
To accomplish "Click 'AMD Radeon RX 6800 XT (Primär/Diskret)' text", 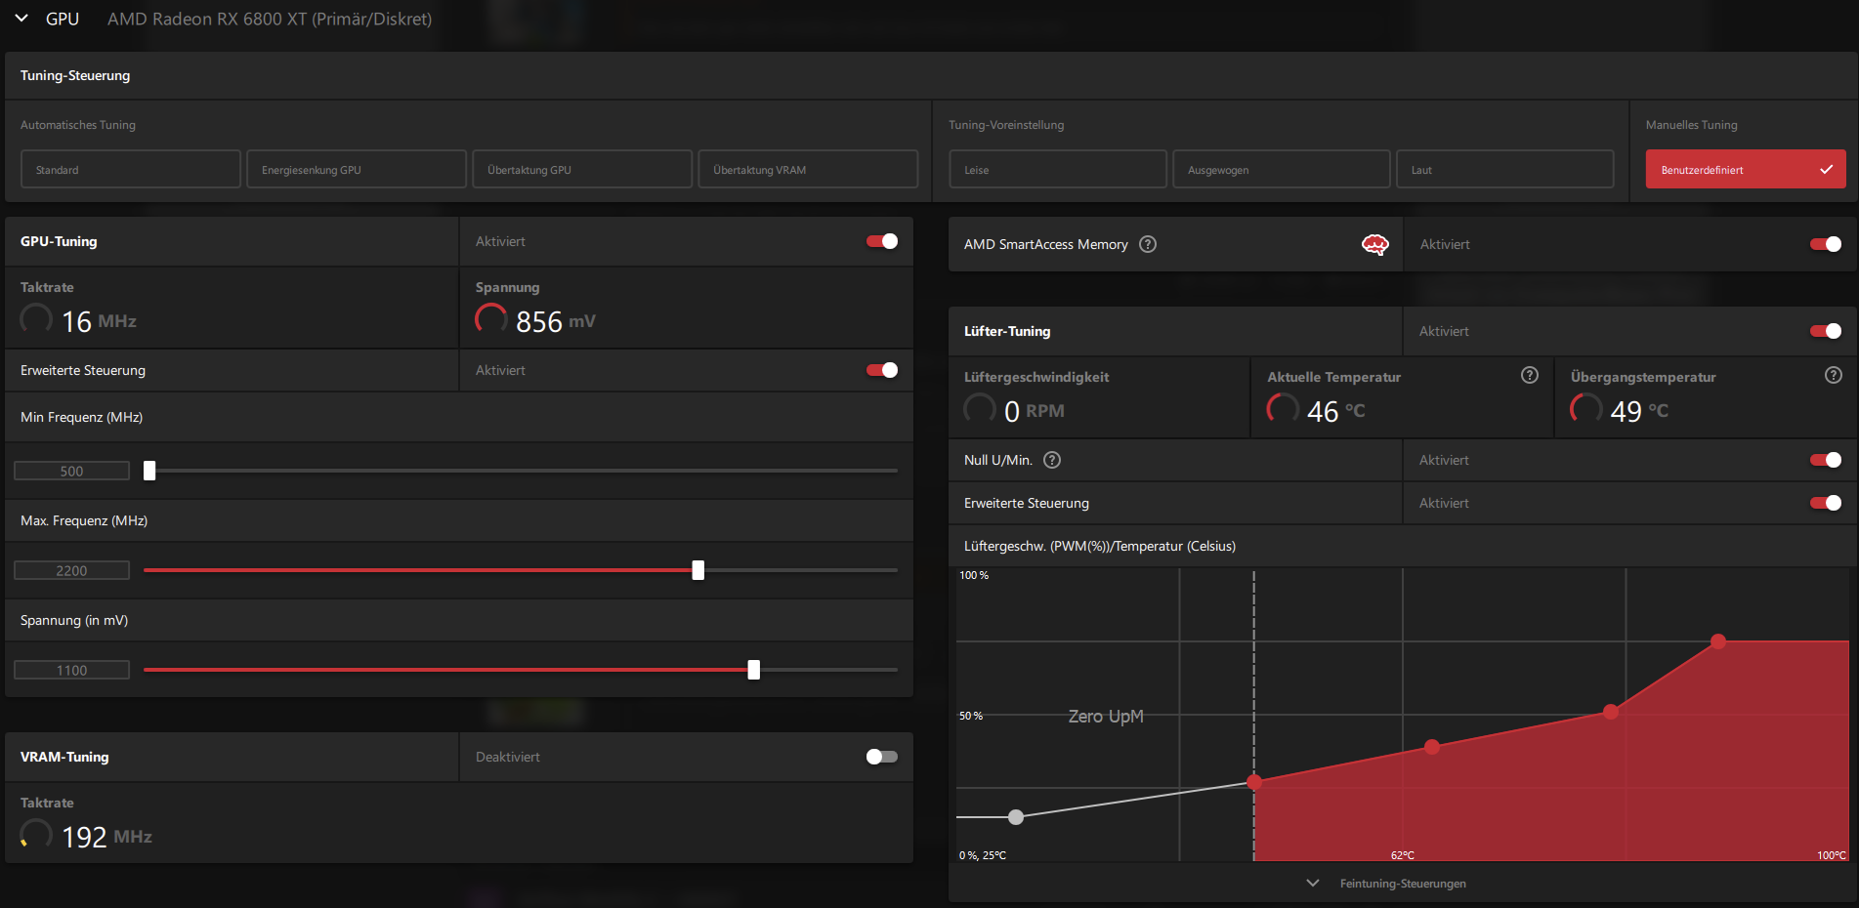I will (x=270, y=19).
